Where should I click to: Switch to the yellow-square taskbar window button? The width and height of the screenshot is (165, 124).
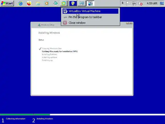point(64,3)
